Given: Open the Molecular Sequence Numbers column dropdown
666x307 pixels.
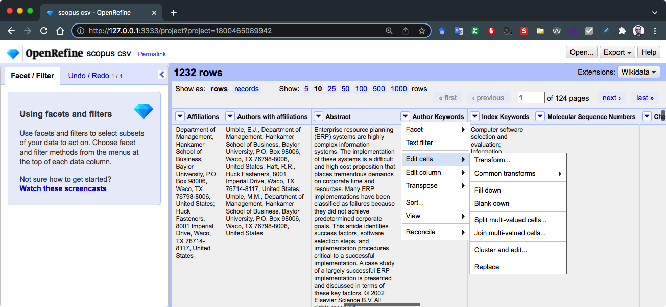Looking at the screenshot, I should pyautogui.click(x=540, y=116).
